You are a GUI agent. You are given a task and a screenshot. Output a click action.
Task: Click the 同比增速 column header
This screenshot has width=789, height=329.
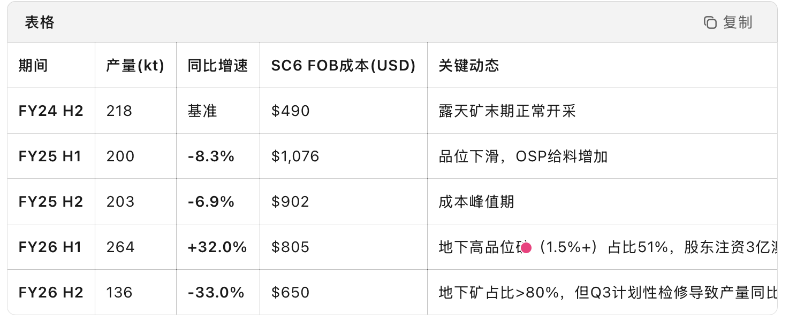click(218, 65)
